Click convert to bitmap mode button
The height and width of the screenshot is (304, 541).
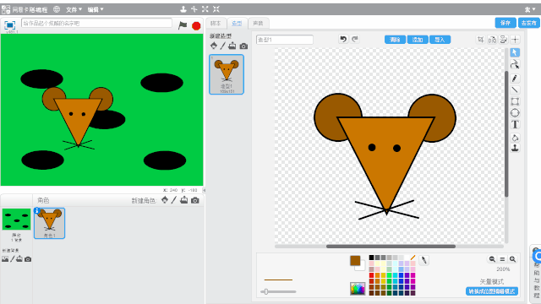click(x=492, y=291)
